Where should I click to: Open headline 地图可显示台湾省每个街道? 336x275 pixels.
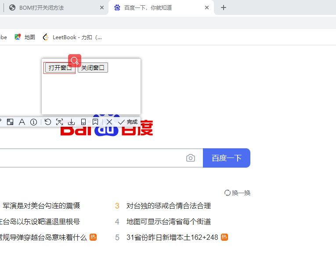[x=168, y=222]
